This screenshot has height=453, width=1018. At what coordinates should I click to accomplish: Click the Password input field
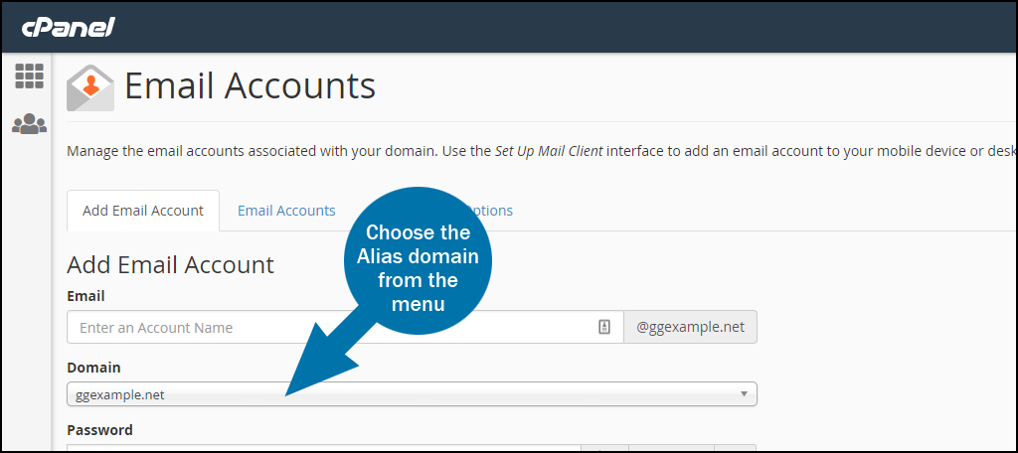[323, 448]
